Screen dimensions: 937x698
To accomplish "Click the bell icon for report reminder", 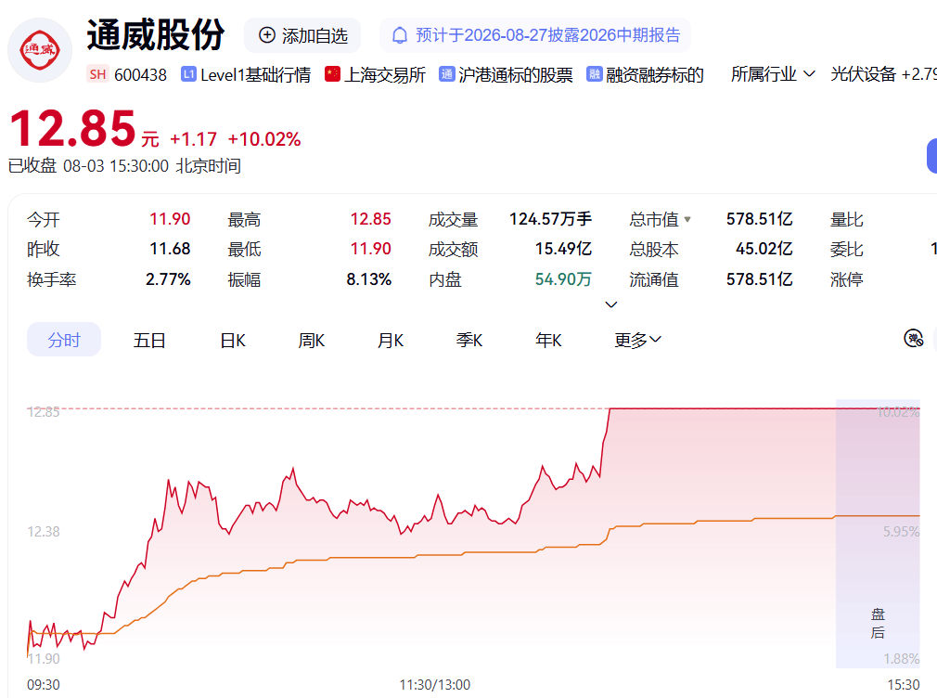I will (399, 35).
